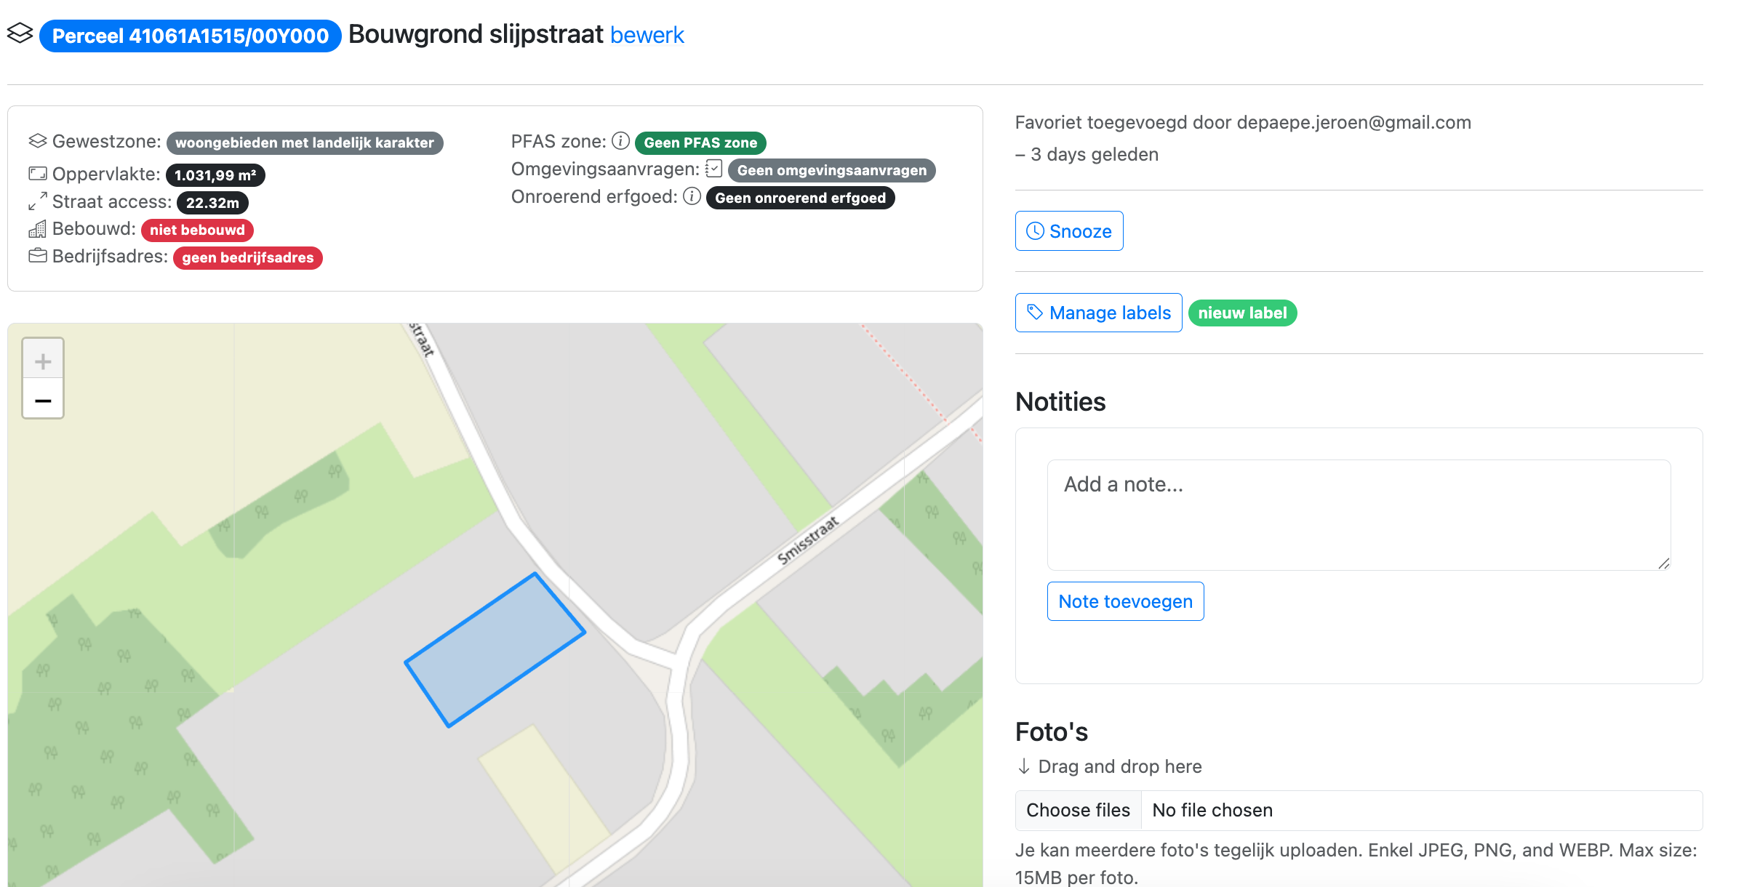
Task: Open the Snooze options
Action: tap(1068, 231)
